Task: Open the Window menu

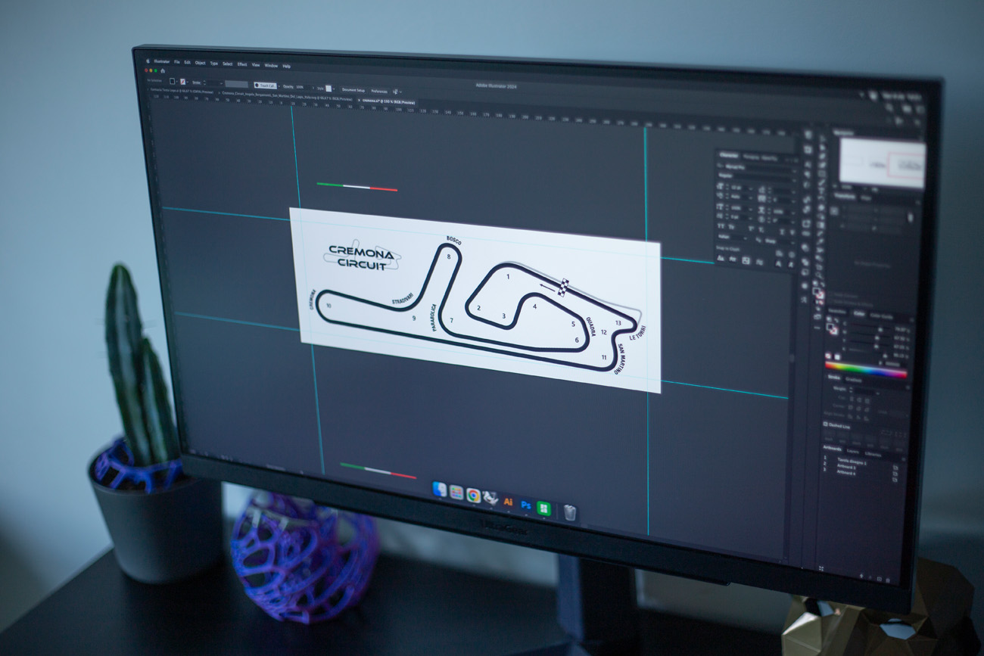Action: [x=271, y=66]
